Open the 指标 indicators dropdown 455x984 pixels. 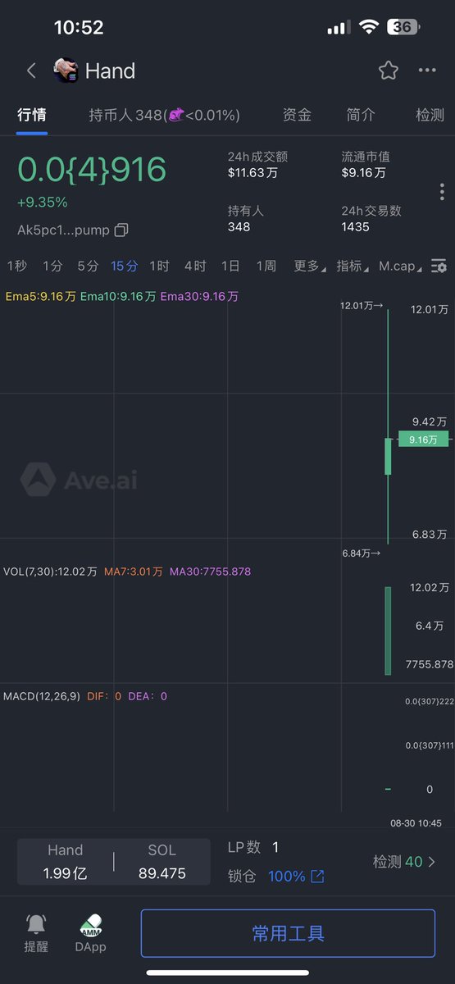[353, 266]
